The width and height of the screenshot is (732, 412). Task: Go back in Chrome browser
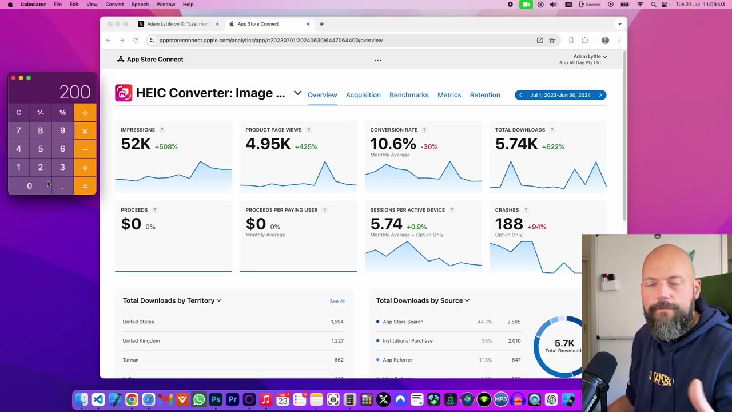[108, 40]
